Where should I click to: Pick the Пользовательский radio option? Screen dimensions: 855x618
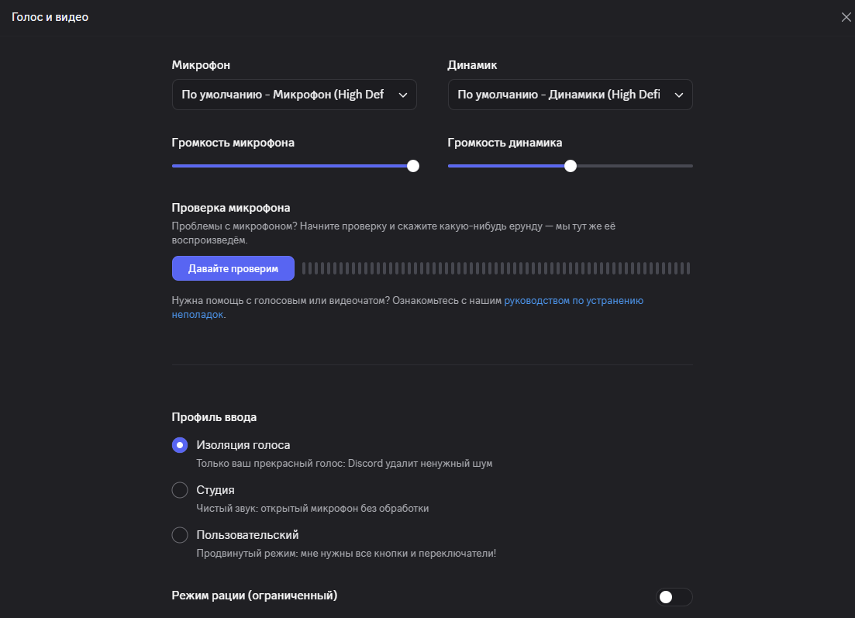pyautogui.click(x=180, y=535)
